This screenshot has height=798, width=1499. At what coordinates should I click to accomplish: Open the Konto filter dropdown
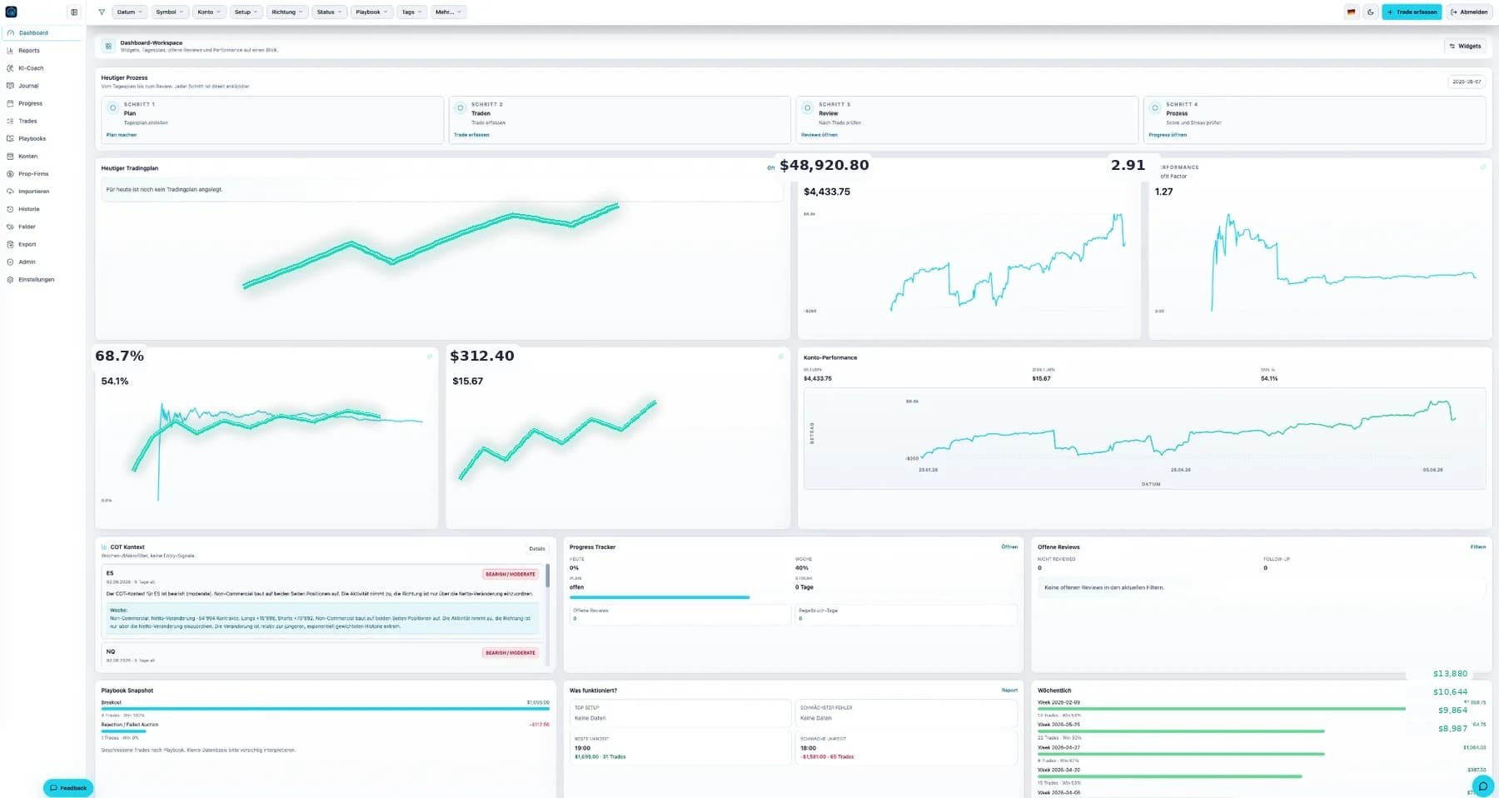(x=209, y=12)
